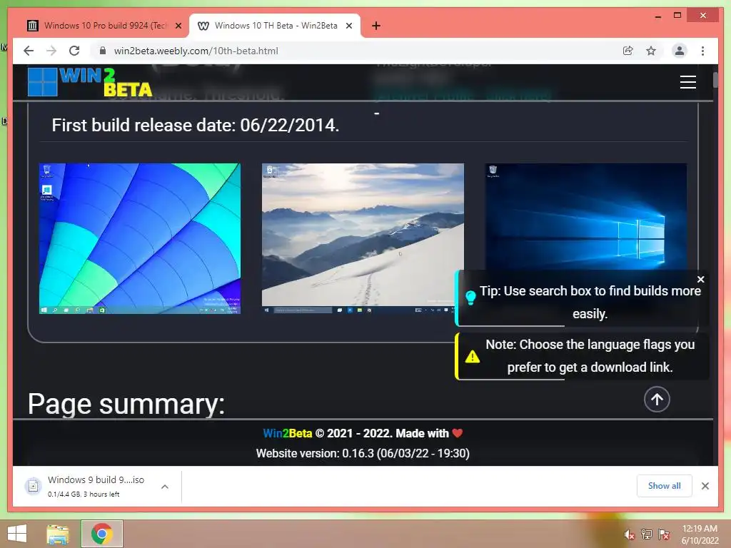The image size is (731, 548).
Task: Open the hamburger site menu
Action: (687, 82)
